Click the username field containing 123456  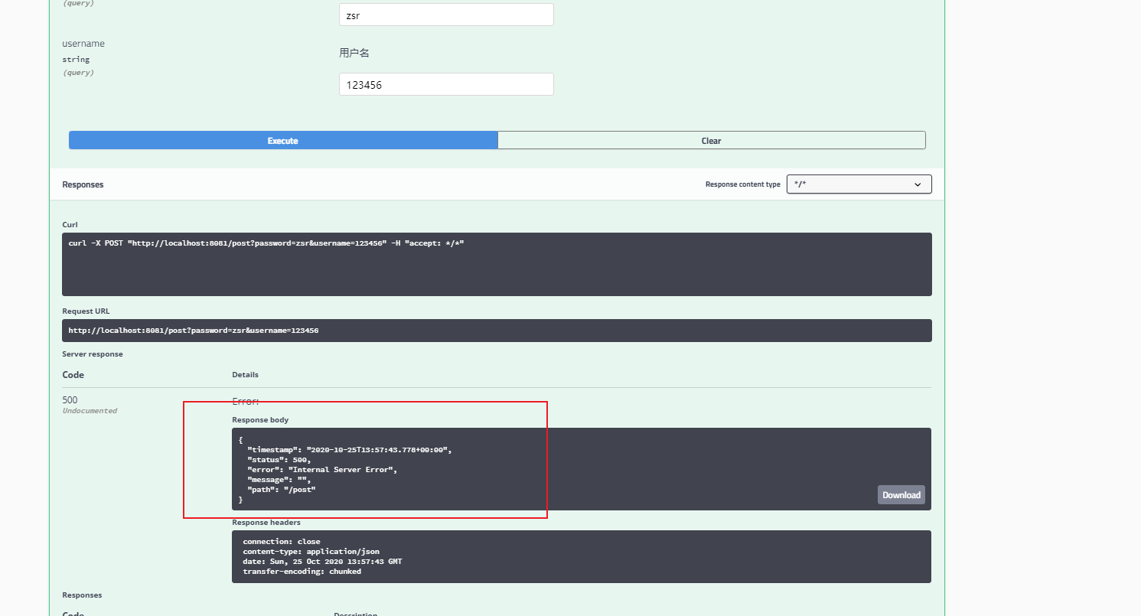(446, 84)
